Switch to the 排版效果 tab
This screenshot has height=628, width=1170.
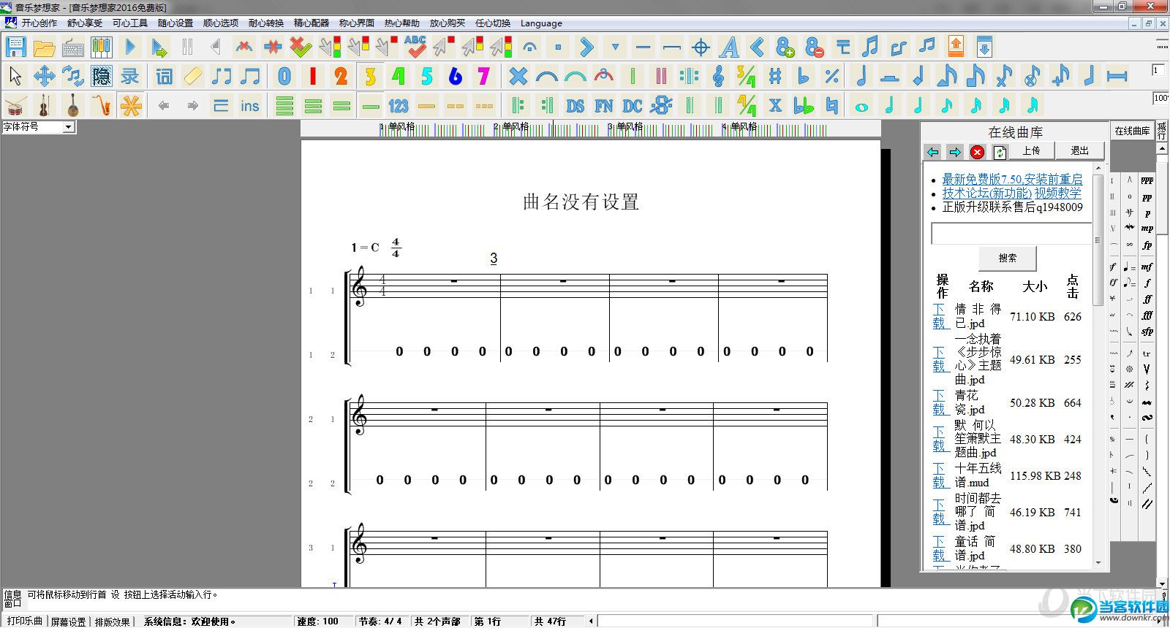pyautogui.click(x=113, y=621)
